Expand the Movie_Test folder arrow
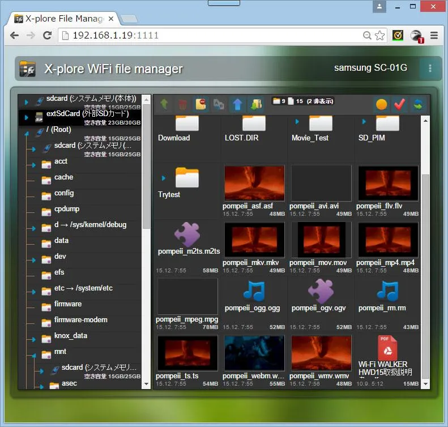 297,122
